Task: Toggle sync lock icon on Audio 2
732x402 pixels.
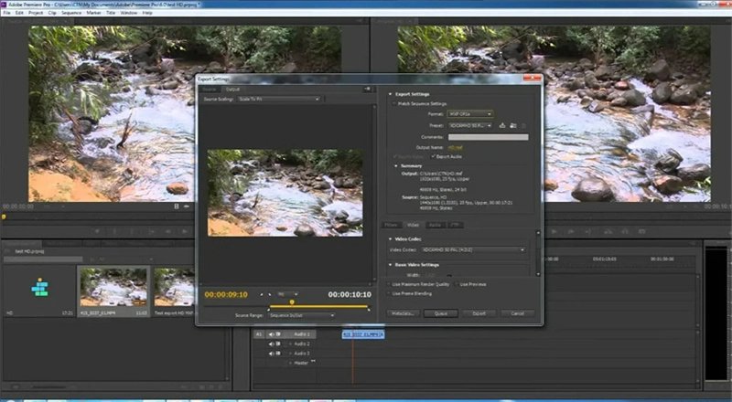Action: (x=278, y=344)
